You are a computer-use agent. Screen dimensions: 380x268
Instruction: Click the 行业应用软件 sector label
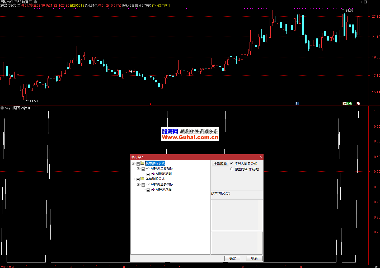(161, 6)
